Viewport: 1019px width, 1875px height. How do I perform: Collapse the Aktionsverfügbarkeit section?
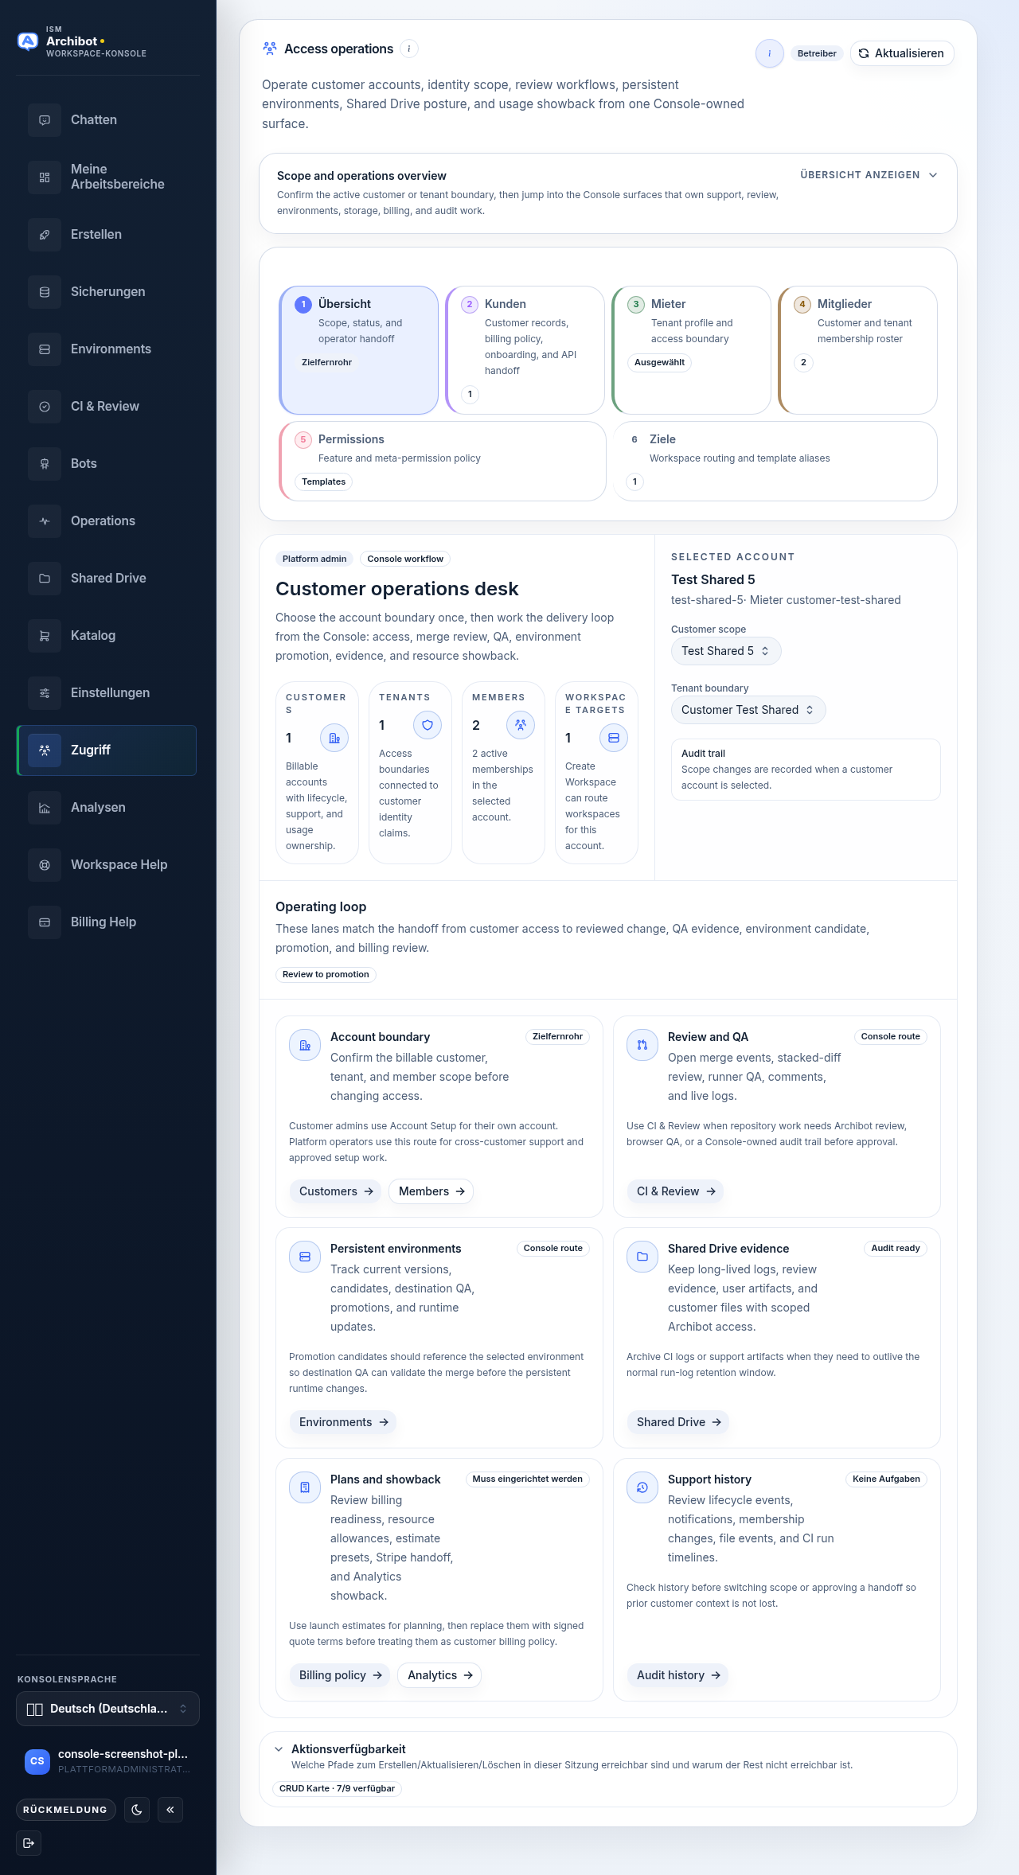pyautogui.click(x=279, y=1749)
